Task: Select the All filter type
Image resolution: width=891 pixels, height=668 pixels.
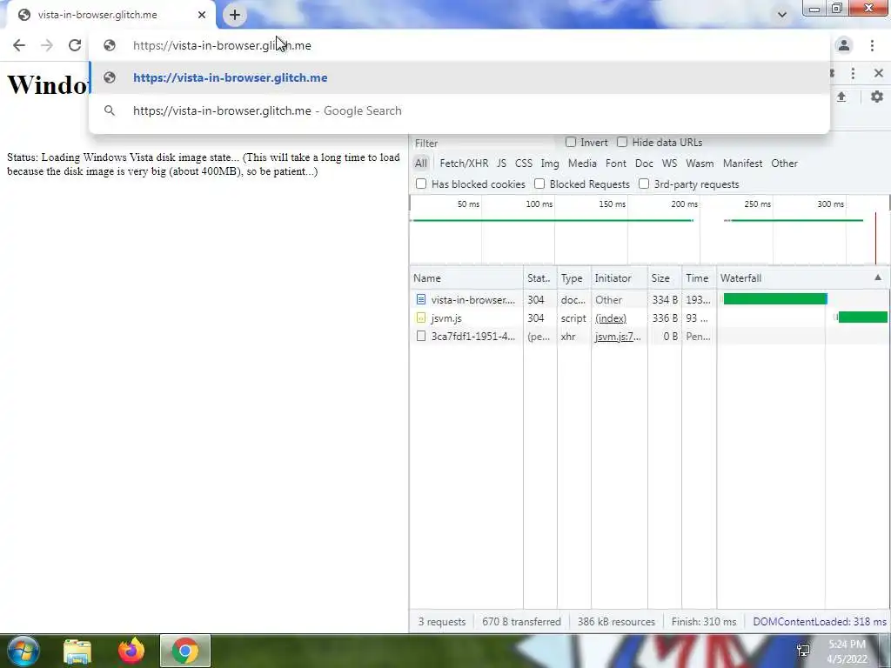Action: (420, 164)
